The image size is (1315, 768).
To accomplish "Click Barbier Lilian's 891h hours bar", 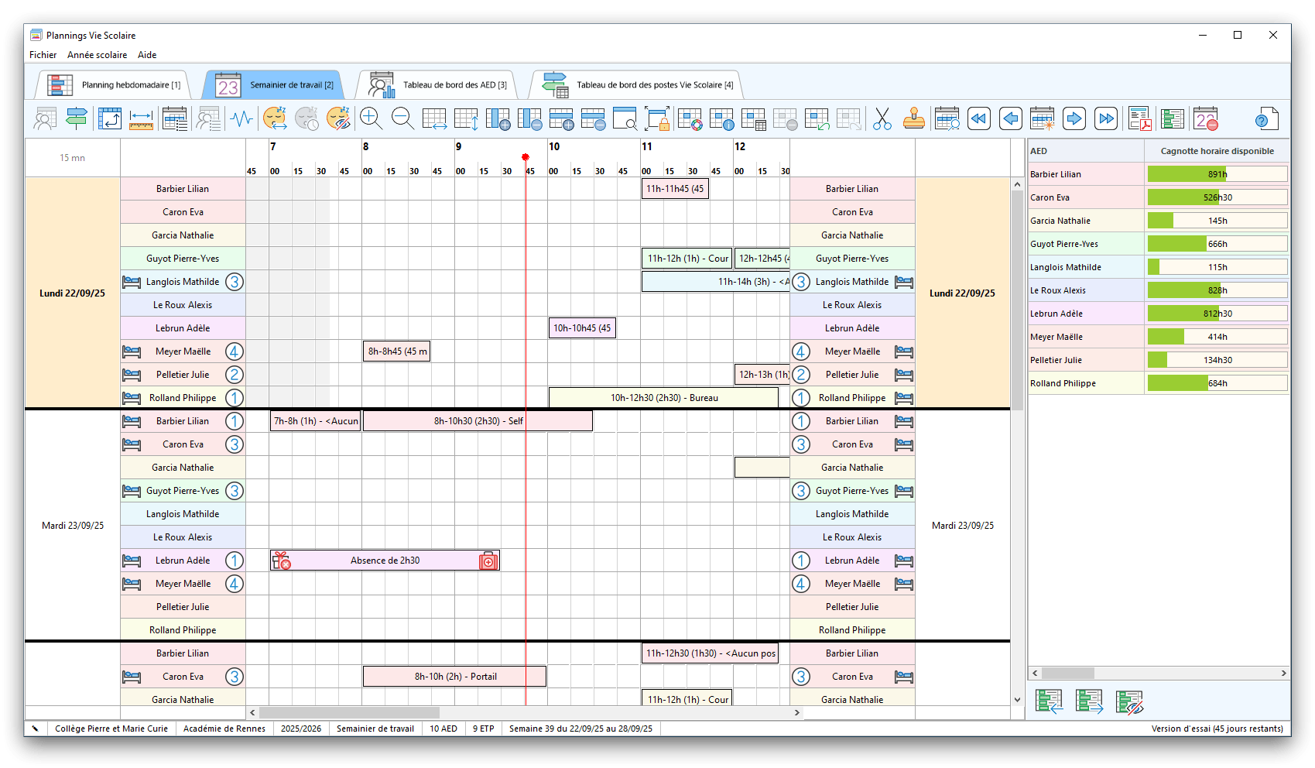I will (x=1217, y=174).
